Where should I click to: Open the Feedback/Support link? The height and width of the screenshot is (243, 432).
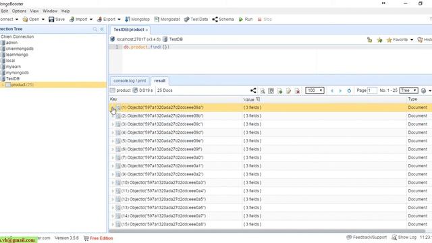367,237
